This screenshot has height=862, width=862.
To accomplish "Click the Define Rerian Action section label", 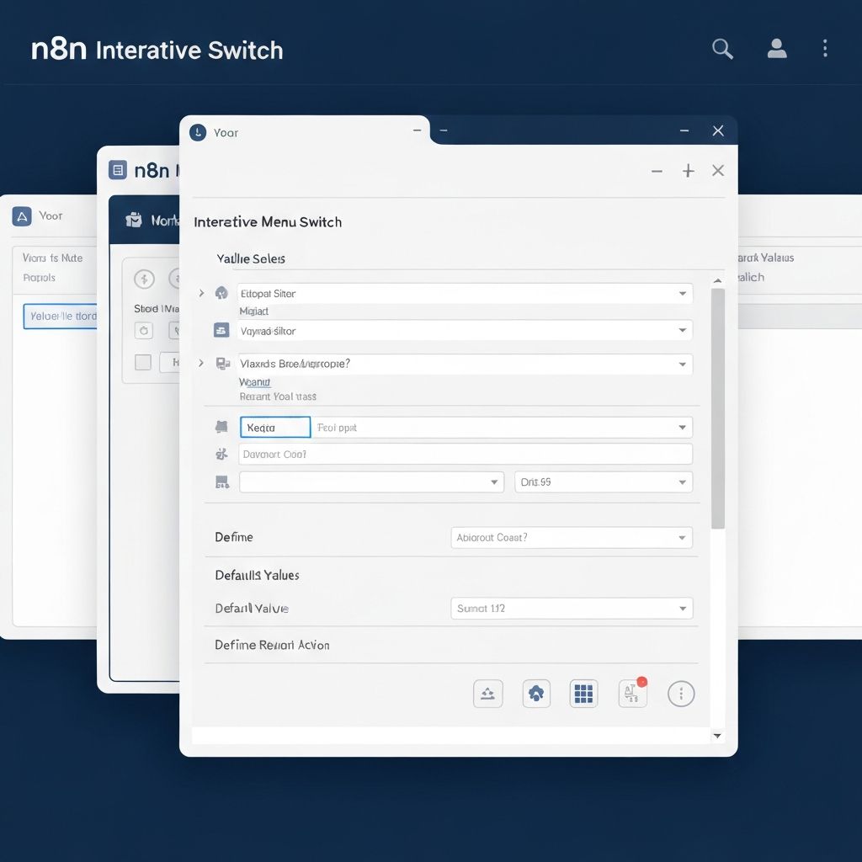I will tap(272, 645).
